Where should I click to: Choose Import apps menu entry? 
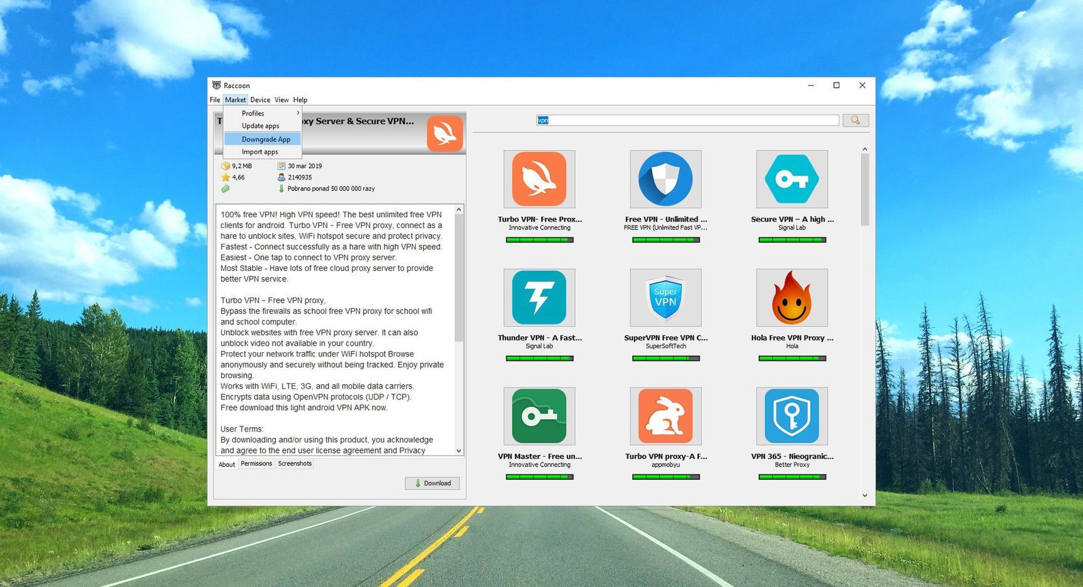tap(263, 152)
